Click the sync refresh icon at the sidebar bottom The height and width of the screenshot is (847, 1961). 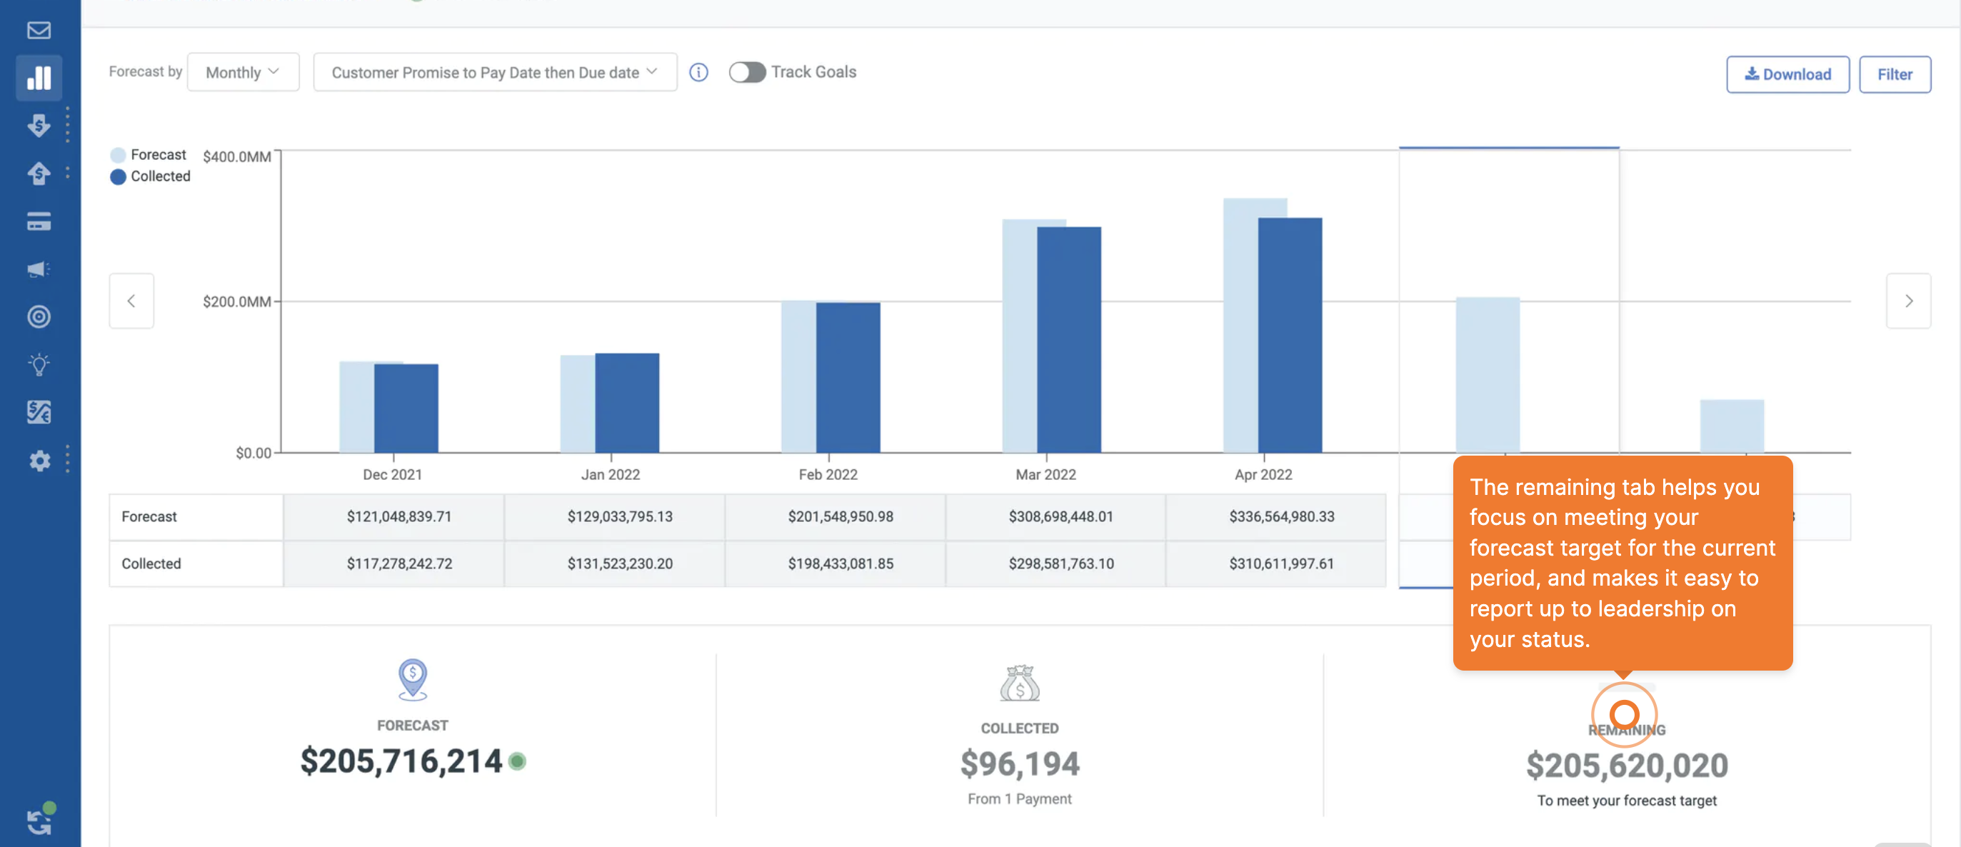click(39, 821)
